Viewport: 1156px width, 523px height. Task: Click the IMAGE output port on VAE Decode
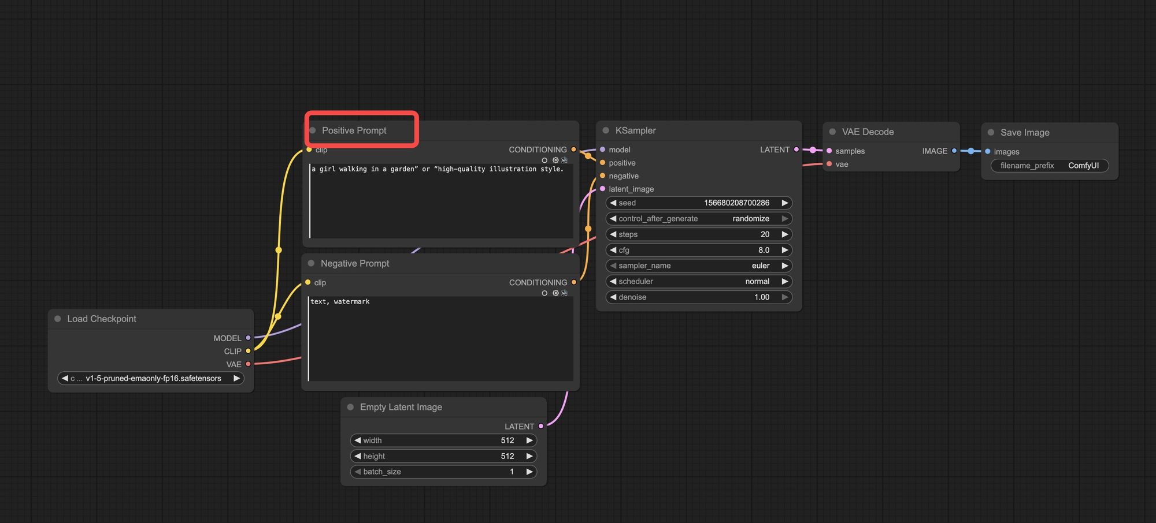point(954,151)
